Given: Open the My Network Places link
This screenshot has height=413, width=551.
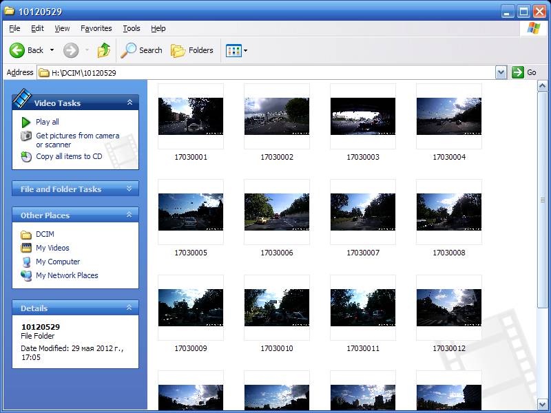Looking at the screenshot, I should (x=67, y=275).
